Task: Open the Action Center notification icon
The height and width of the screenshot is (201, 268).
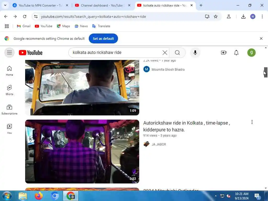Action: (x=257, y=196)
